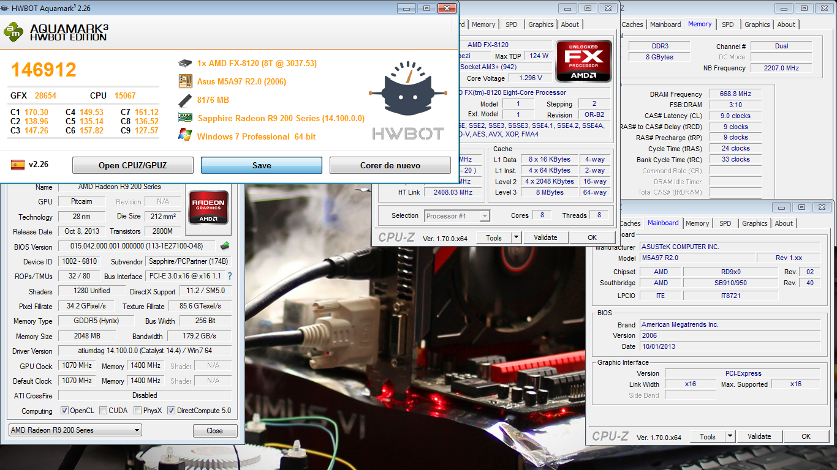837x470 pixels.
Task: Click Validate in CPU-Z CPU window
Action: coord(545,237)
